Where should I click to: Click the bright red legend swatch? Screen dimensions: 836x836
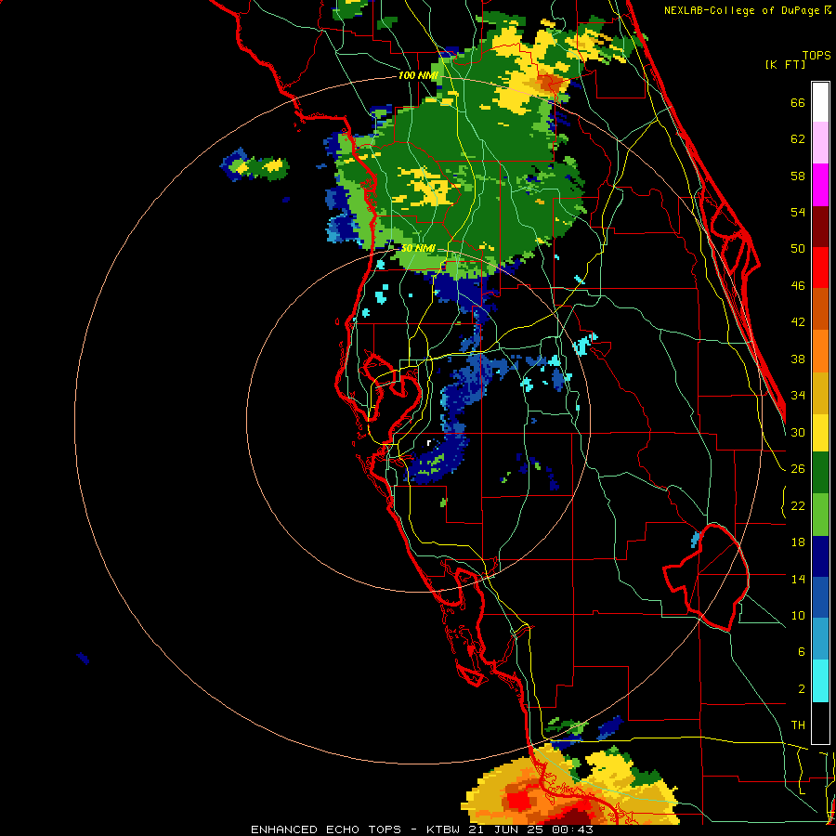pyautogui.click(x=820, y=268)
